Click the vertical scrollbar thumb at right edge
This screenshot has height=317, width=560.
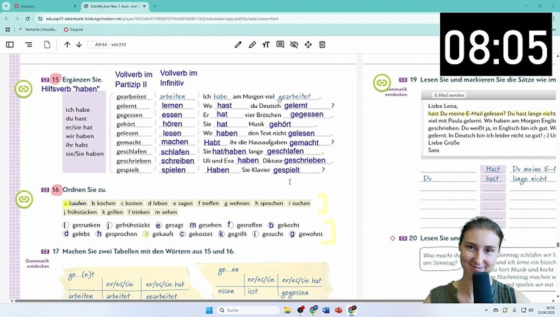coord(558,245)
